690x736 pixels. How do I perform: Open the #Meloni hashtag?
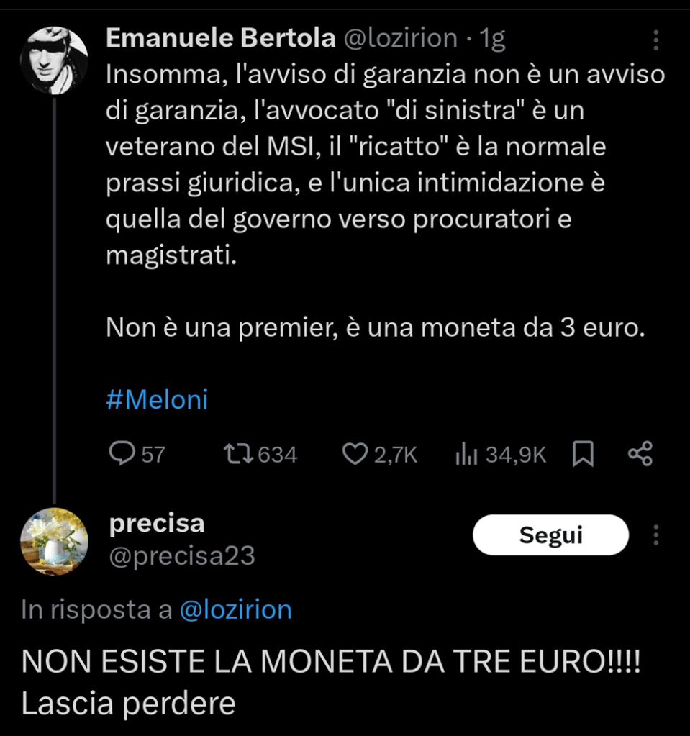tap(157, 400)
